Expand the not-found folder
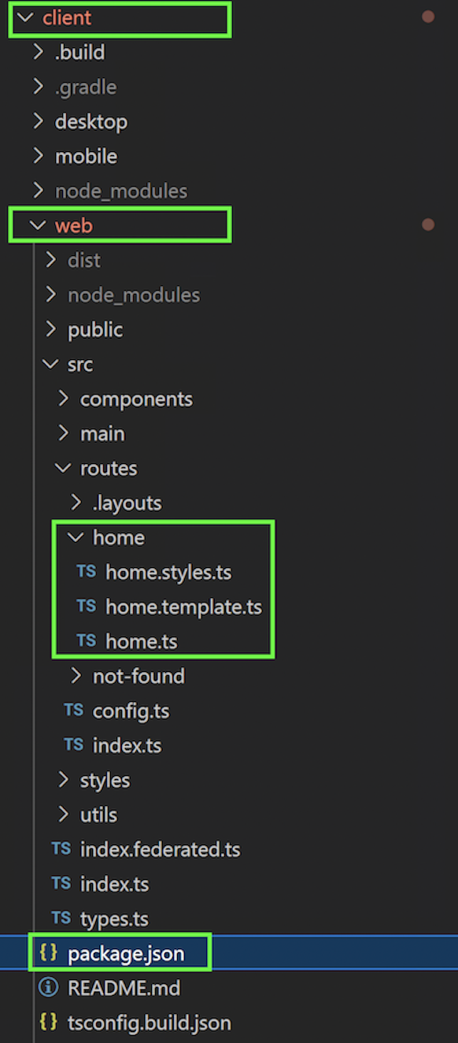The image size is (458, 1043). (76, 676)
